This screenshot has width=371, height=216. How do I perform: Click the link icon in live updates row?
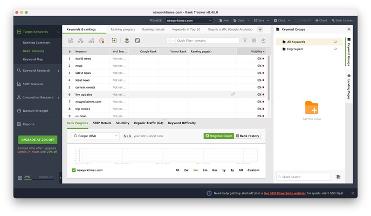(233, 94)
